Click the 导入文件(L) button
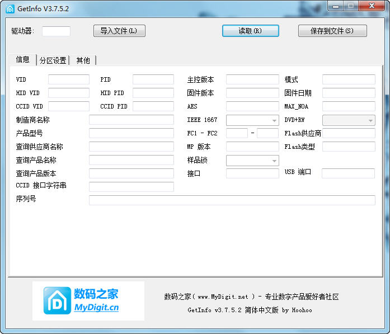Viewport: 390px width, 334px height. [x=119, y=31]
